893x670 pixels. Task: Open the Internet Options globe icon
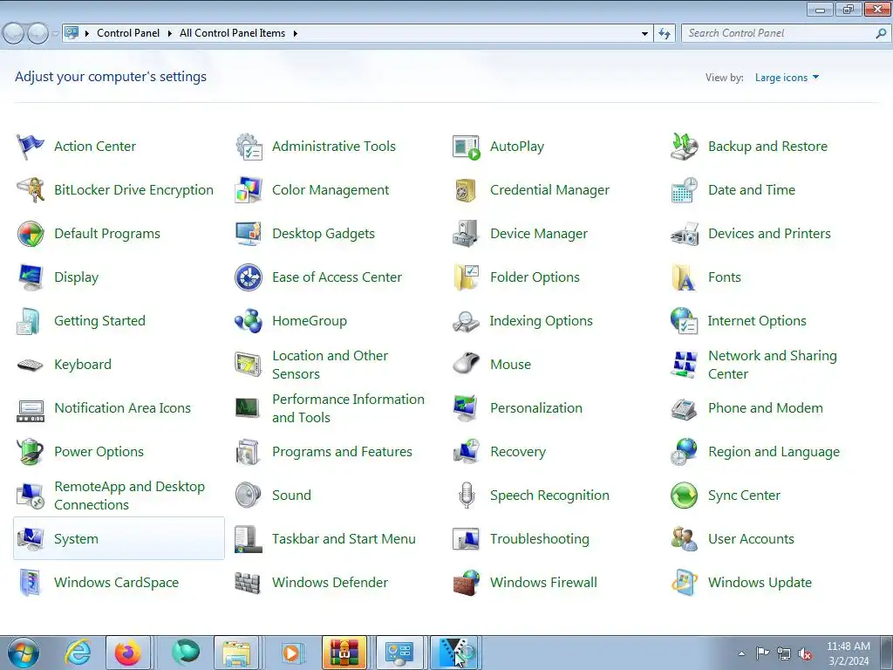tap(684, 321)
